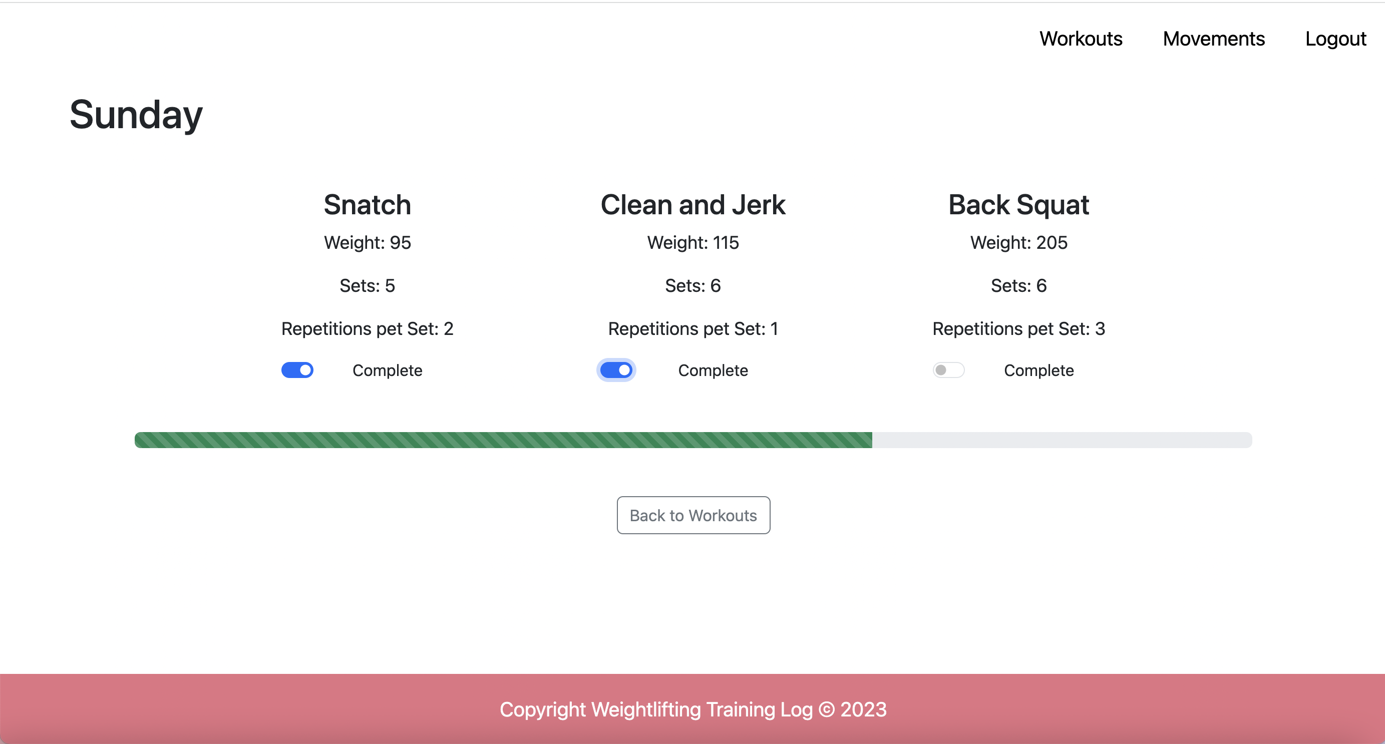The image size is (1385, 744).
Task: Click 'Sets: 6' under Back Squat
Action: (1018, 285)
